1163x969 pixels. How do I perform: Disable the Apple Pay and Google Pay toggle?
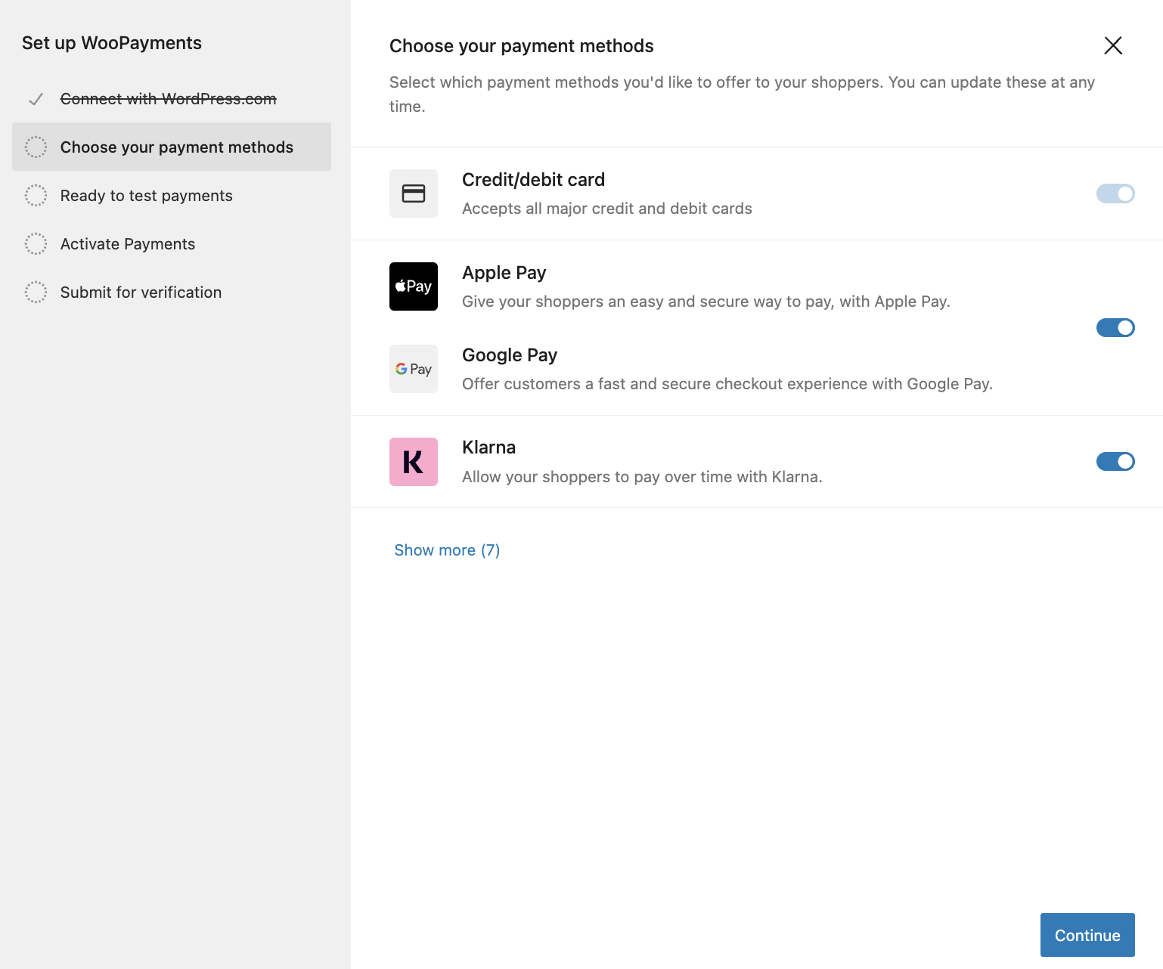tap(1115, 327)
